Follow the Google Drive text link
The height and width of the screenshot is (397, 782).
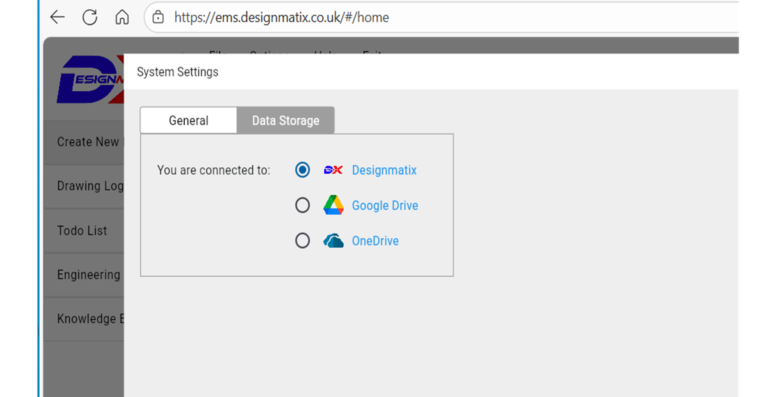click(385, 205)
